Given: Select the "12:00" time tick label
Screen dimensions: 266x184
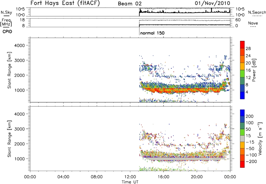Looking at the screenshot, I should click(x=130, y=177).
